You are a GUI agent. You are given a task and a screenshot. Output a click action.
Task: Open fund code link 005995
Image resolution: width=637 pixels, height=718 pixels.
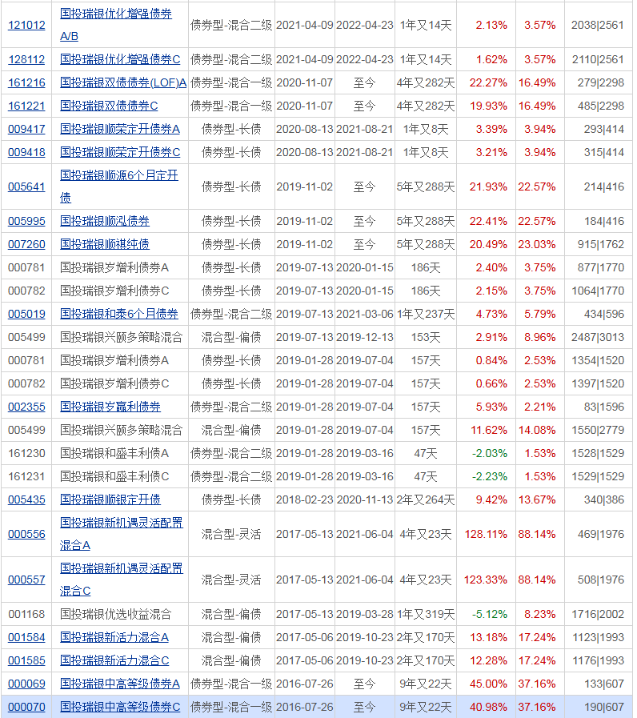pos(26,222)
